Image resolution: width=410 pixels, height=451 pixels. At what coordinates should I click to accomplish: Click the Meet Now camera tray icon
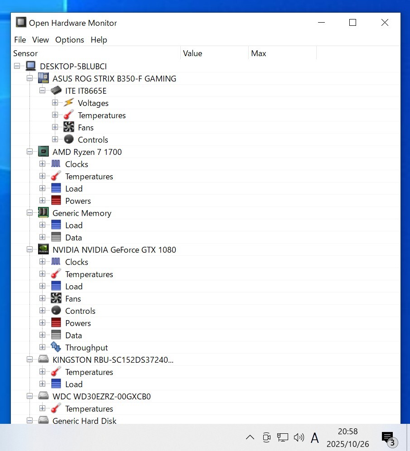[x=267, y=437]
